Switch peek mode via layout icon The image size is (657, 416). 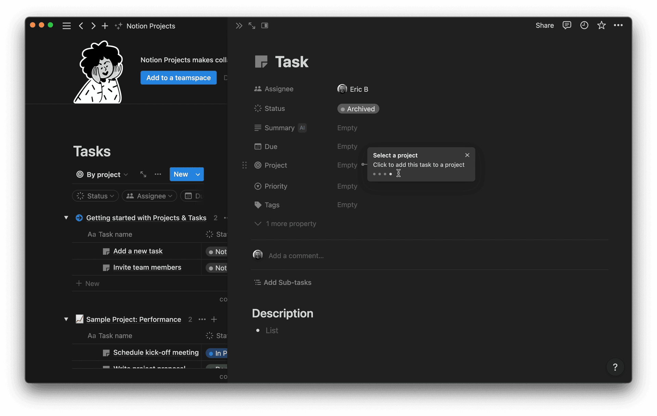[x=265, y=26]
